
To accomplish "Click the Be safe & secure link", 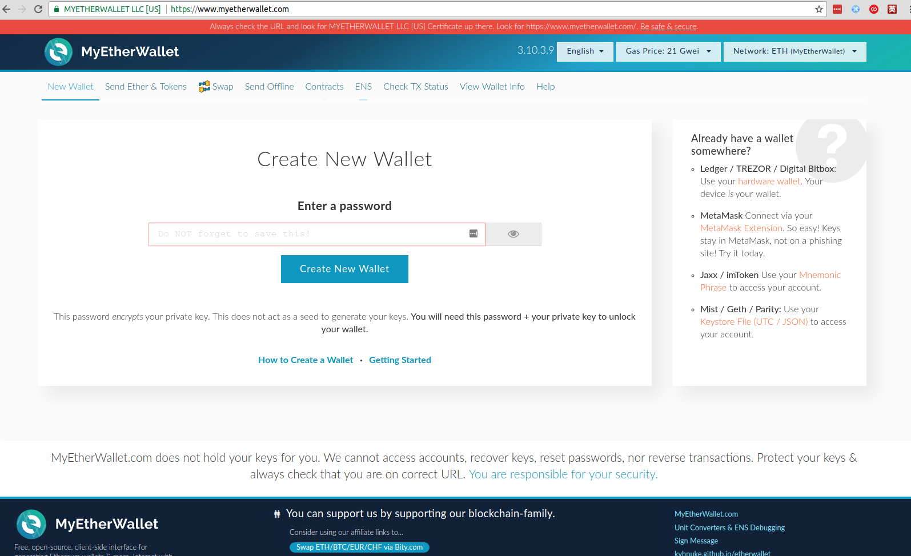I will [x=668, y=26].
